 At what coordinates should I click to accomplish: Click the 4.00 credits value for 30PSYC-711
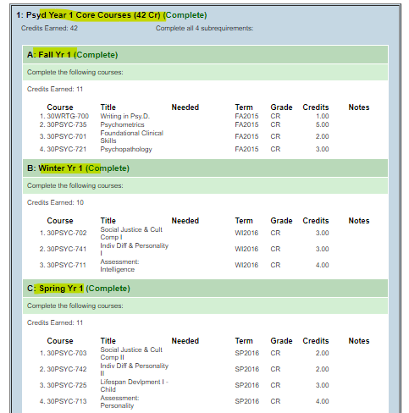pyautogui.click(x=323, y=265)
